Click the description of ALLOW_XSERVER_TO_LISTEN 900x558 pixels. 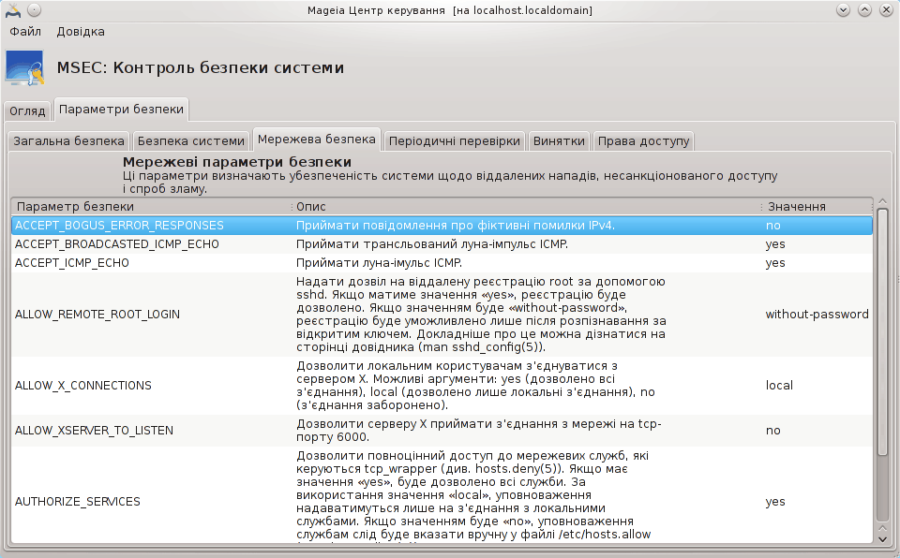tap(479, 431)
